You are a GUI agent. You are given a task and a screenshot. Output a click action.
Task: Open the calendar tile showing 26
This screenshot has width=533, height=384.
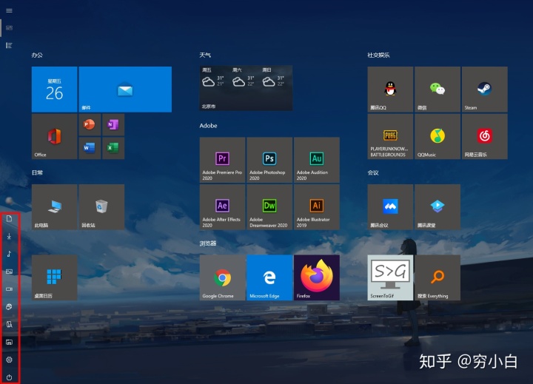[x=54, y=90]
